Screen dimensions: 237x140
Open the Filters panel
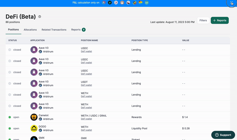click(203, 20)
